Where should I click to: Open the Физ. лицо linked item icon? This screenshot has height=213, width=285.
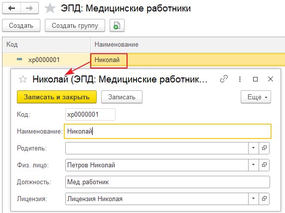(x=264, y=165)
